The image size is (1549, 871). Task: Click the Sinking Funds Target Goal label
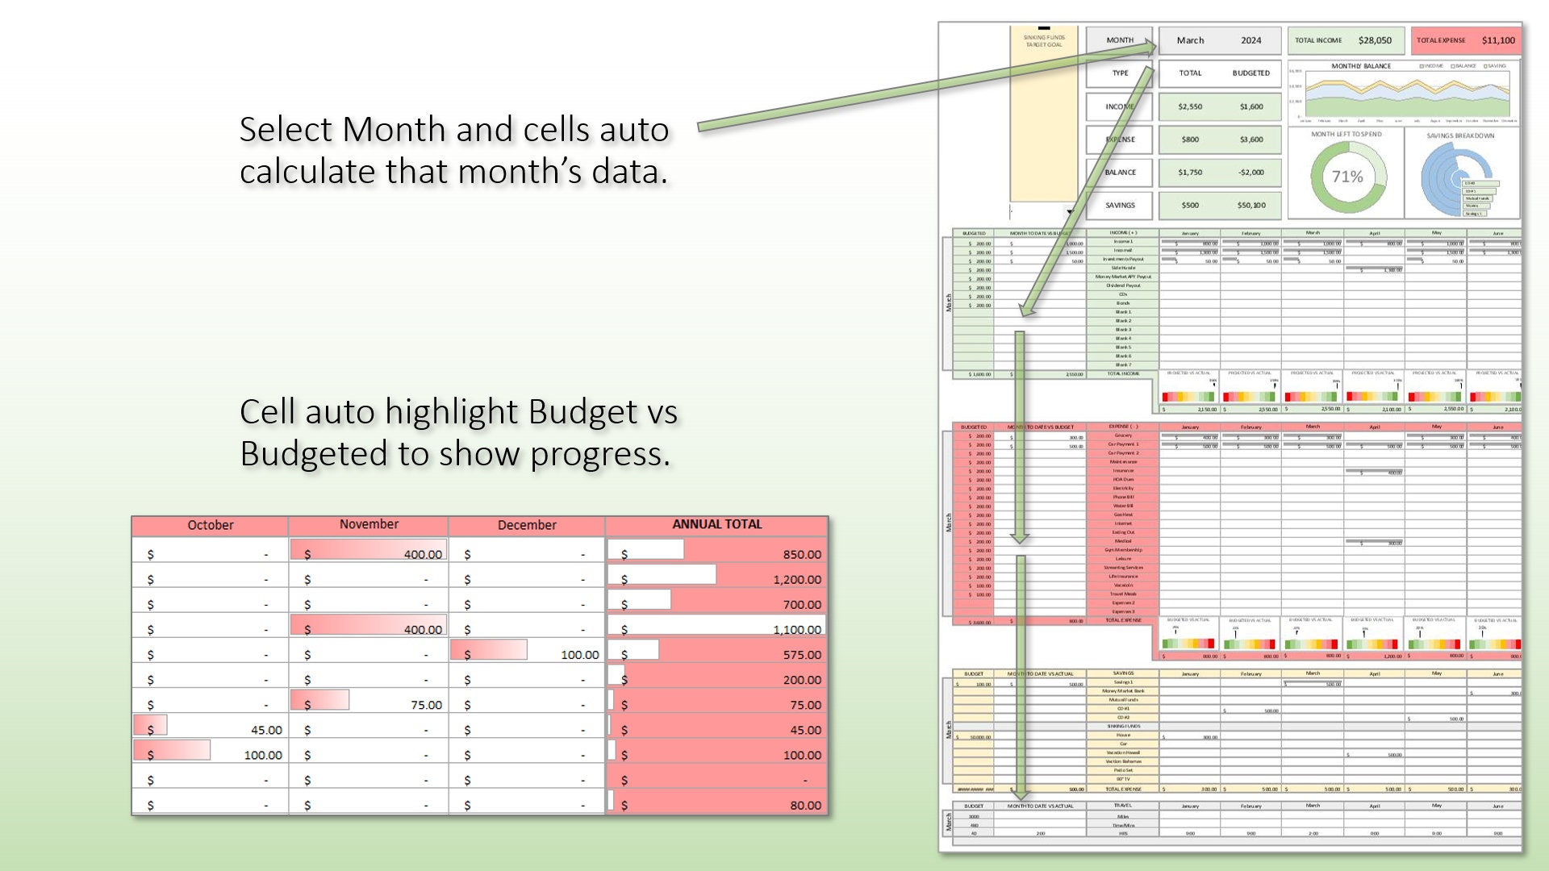(1043, 41)
